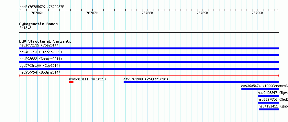Open the esv2763908 (Vogler2010) label
Image resolution: width=288 pixels, height=122 pixels.
pos(146,79)
